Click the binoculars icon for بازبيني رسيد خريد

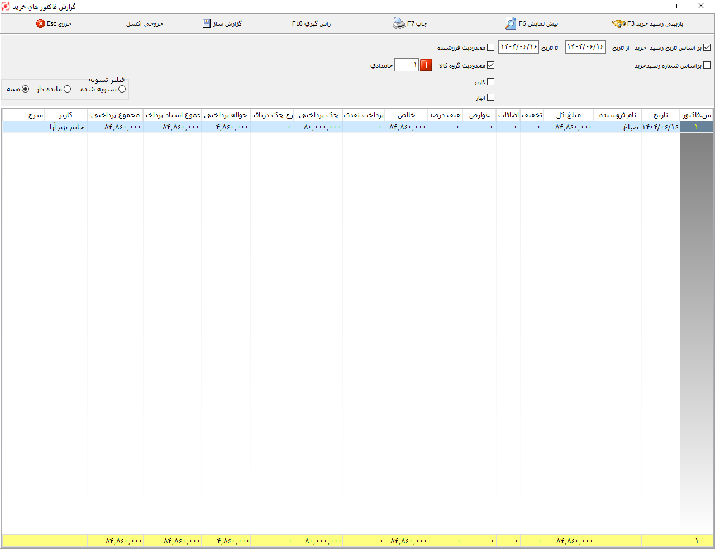618,24
